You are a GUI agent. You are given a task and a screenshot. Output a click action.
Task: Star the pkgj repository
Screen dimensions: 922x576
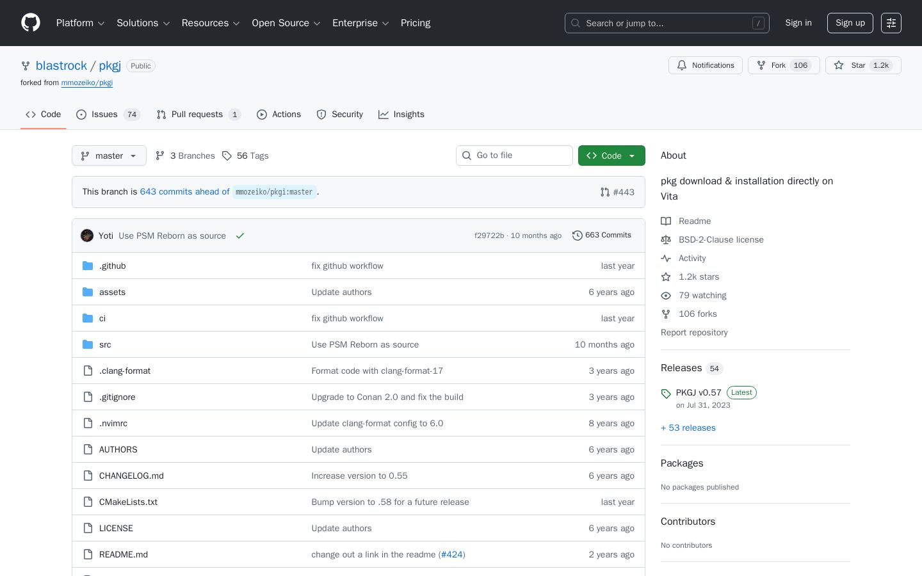click(863, 65)
